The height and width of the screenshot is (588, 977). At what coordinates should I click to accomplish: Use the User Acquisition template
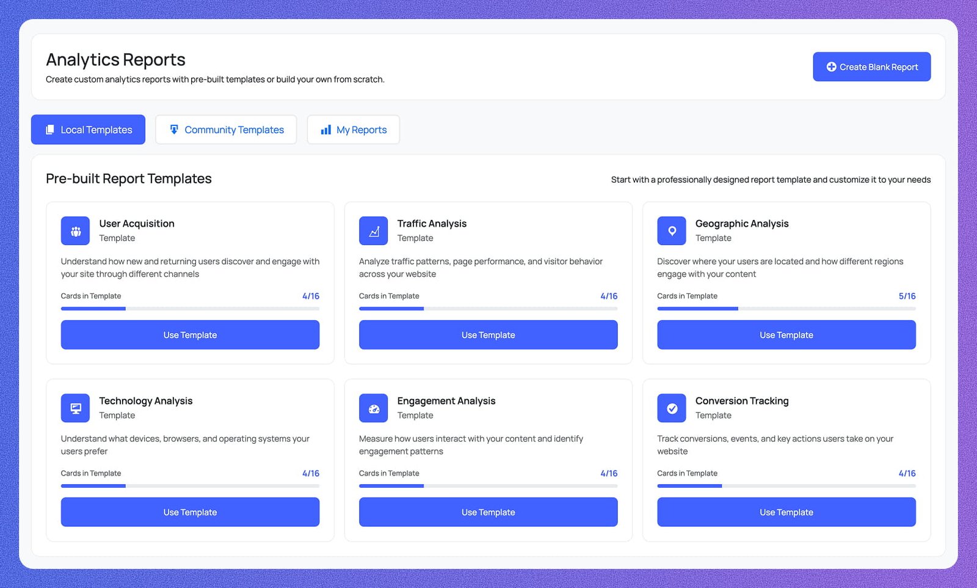point(190,334)
